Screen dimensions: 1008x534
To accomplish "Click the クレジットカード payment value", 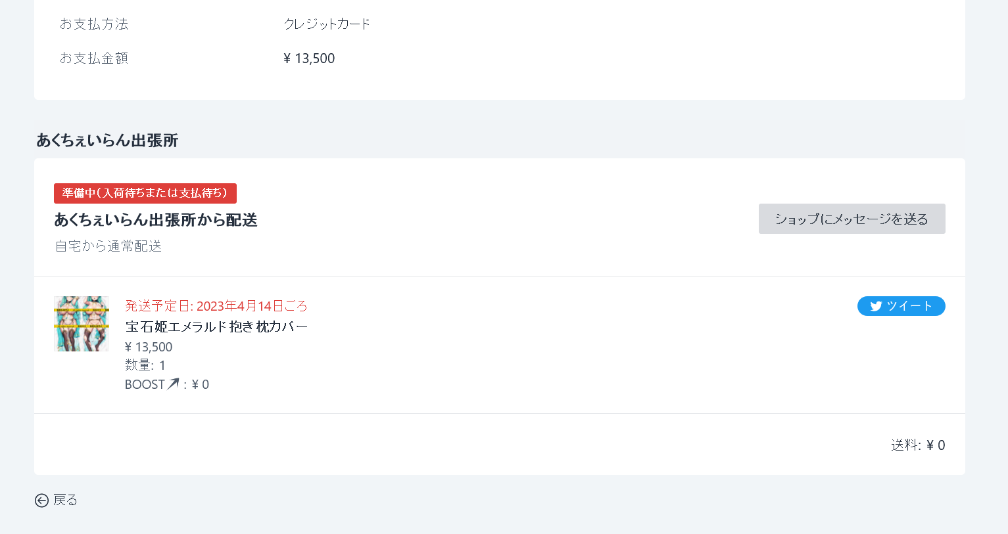I will 327,24.
